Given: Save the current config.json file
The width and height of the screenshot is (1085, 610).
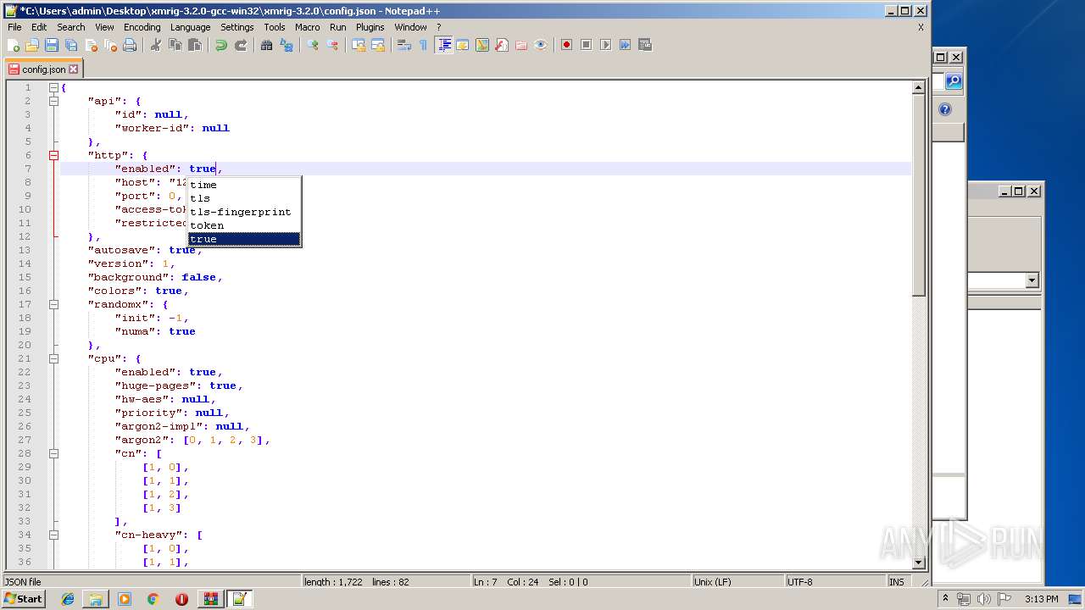Looking at the screenshot, I should point(52,45).
